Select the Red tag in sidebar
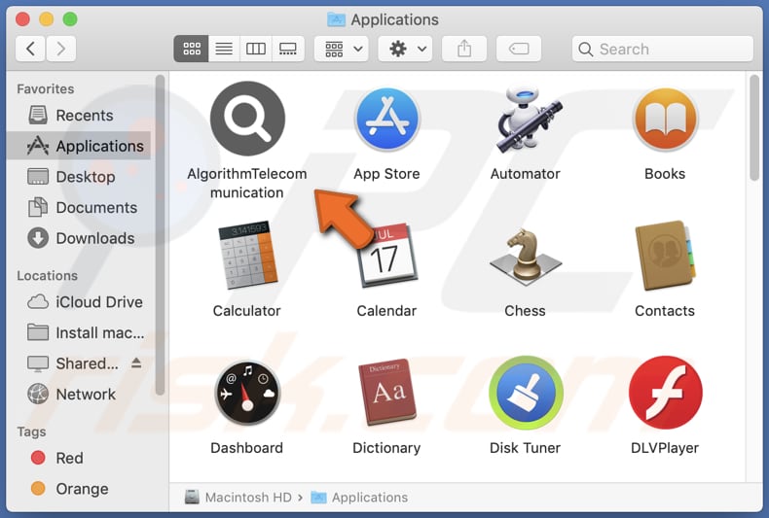The width and height of the screenshot is (769, 518). pyautogui.click(x=79, y=459)
